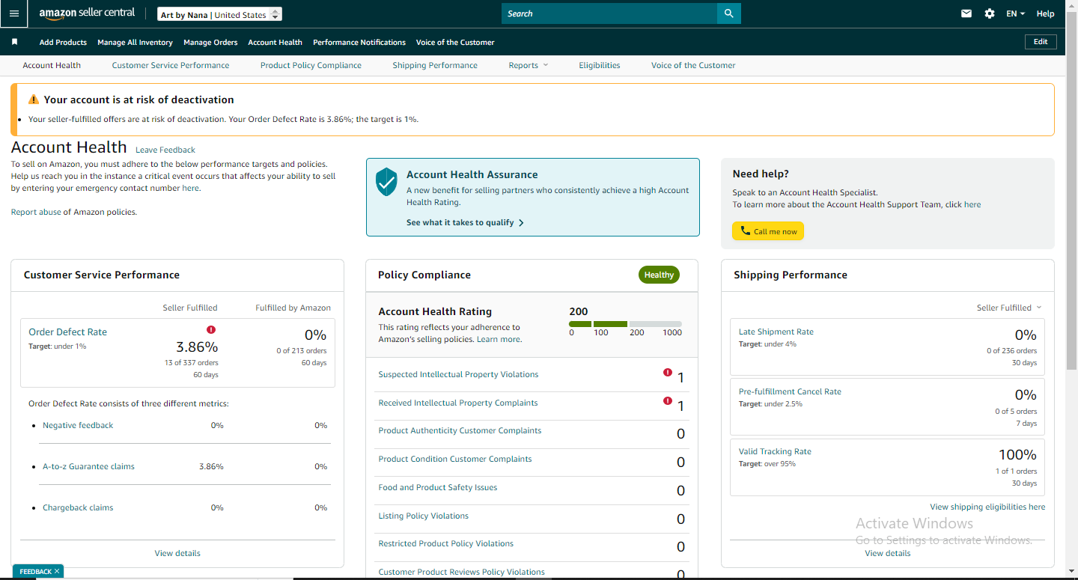Click the bookmark icon in favorites bar
The width and height of the screenshot is (1078, 580).
[x=14, y=42]
